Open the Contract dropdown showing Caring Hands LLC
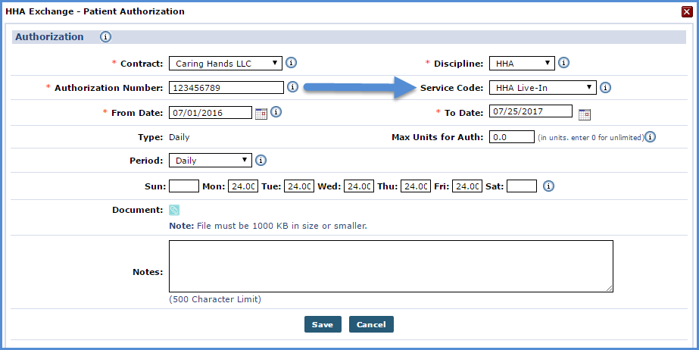This screenshot has height=350, width=699. coord(226,64)
